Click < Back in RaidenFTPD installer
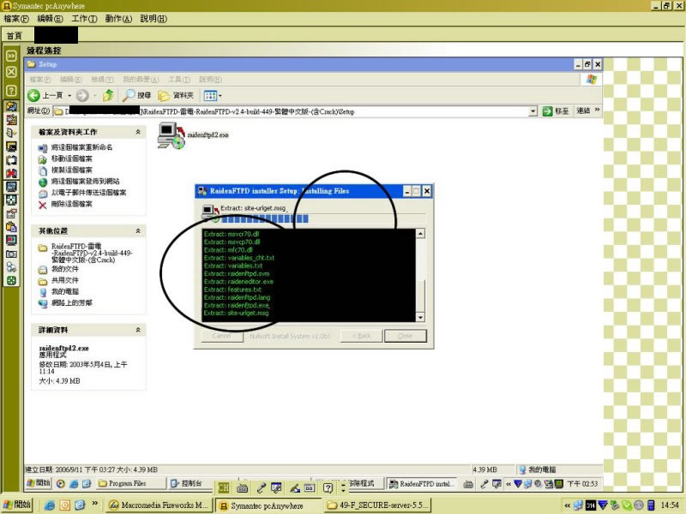This screenshot has width=686, height=514. 361,336
